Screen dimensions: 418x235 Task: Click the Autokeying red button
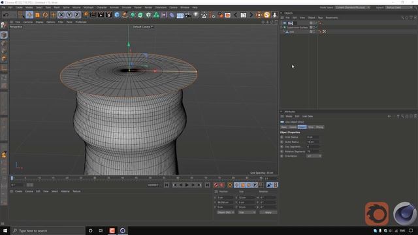point(222,185)
